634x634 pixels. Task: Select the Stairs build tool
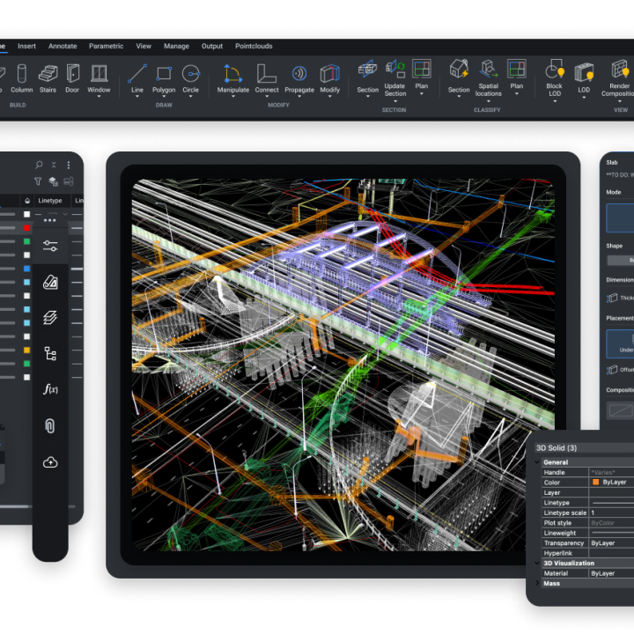pos(48,74)
